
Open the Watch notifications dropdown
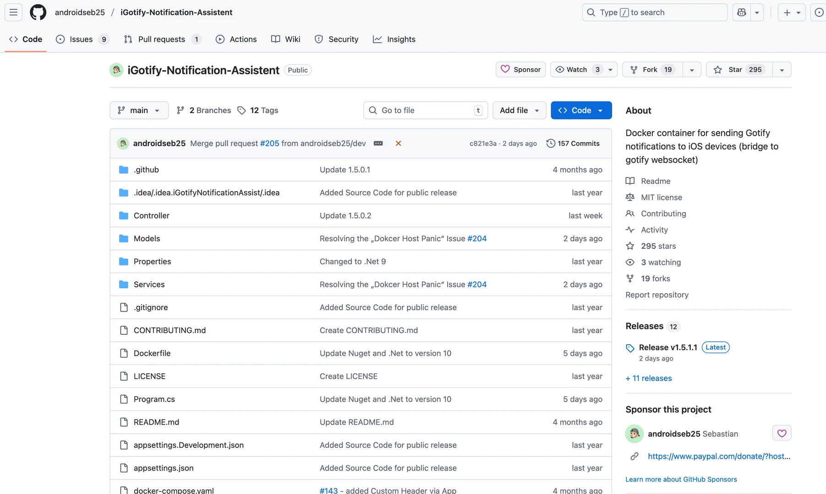pos(584,70)
